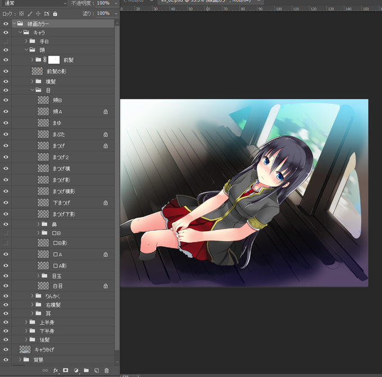Click the lock image pixels brush icon

pyautogui.click(x=30, y=13)
